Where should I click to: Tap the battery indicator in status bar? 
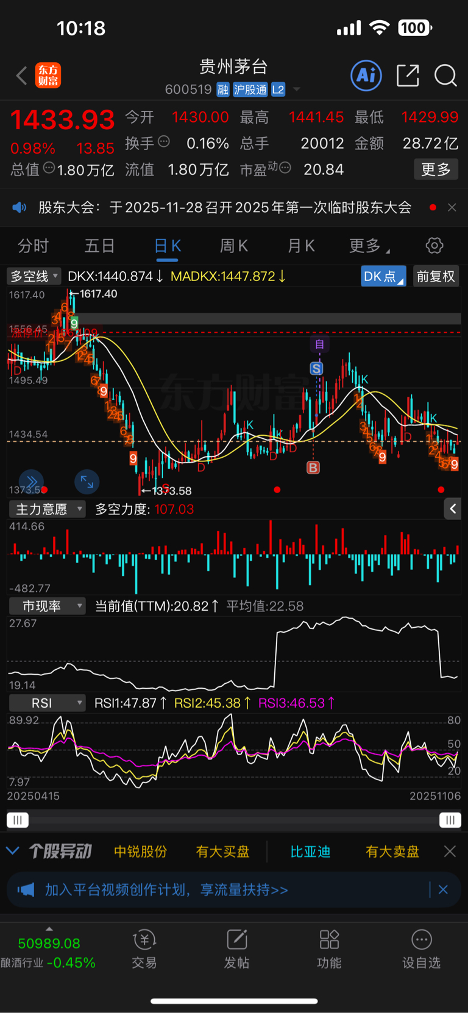pos(415,28)
